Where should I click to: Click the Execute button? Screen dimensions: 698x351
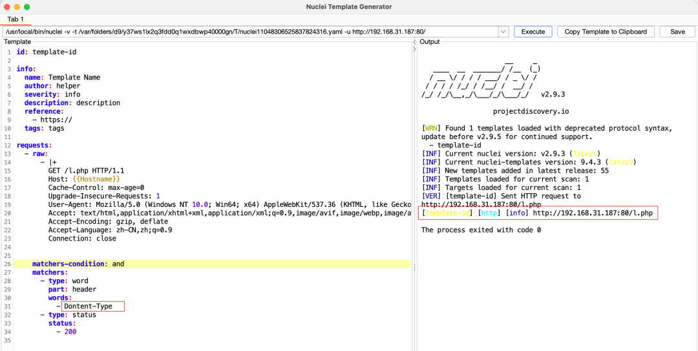[533, 32]
